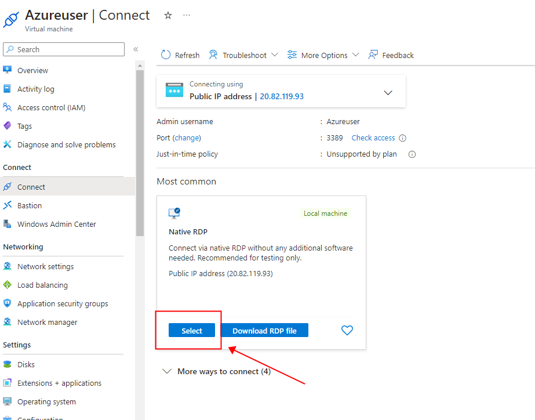Expand the Connecting using Public IP selector
535x420 pixels.
pyautogui.click(x=388, y=92)
